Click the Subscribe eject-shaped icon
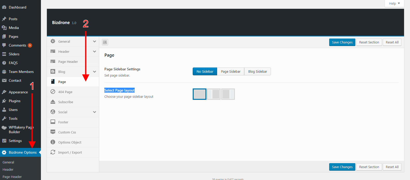This screenshot has width=410, height=180. click(x=53, y=102)
